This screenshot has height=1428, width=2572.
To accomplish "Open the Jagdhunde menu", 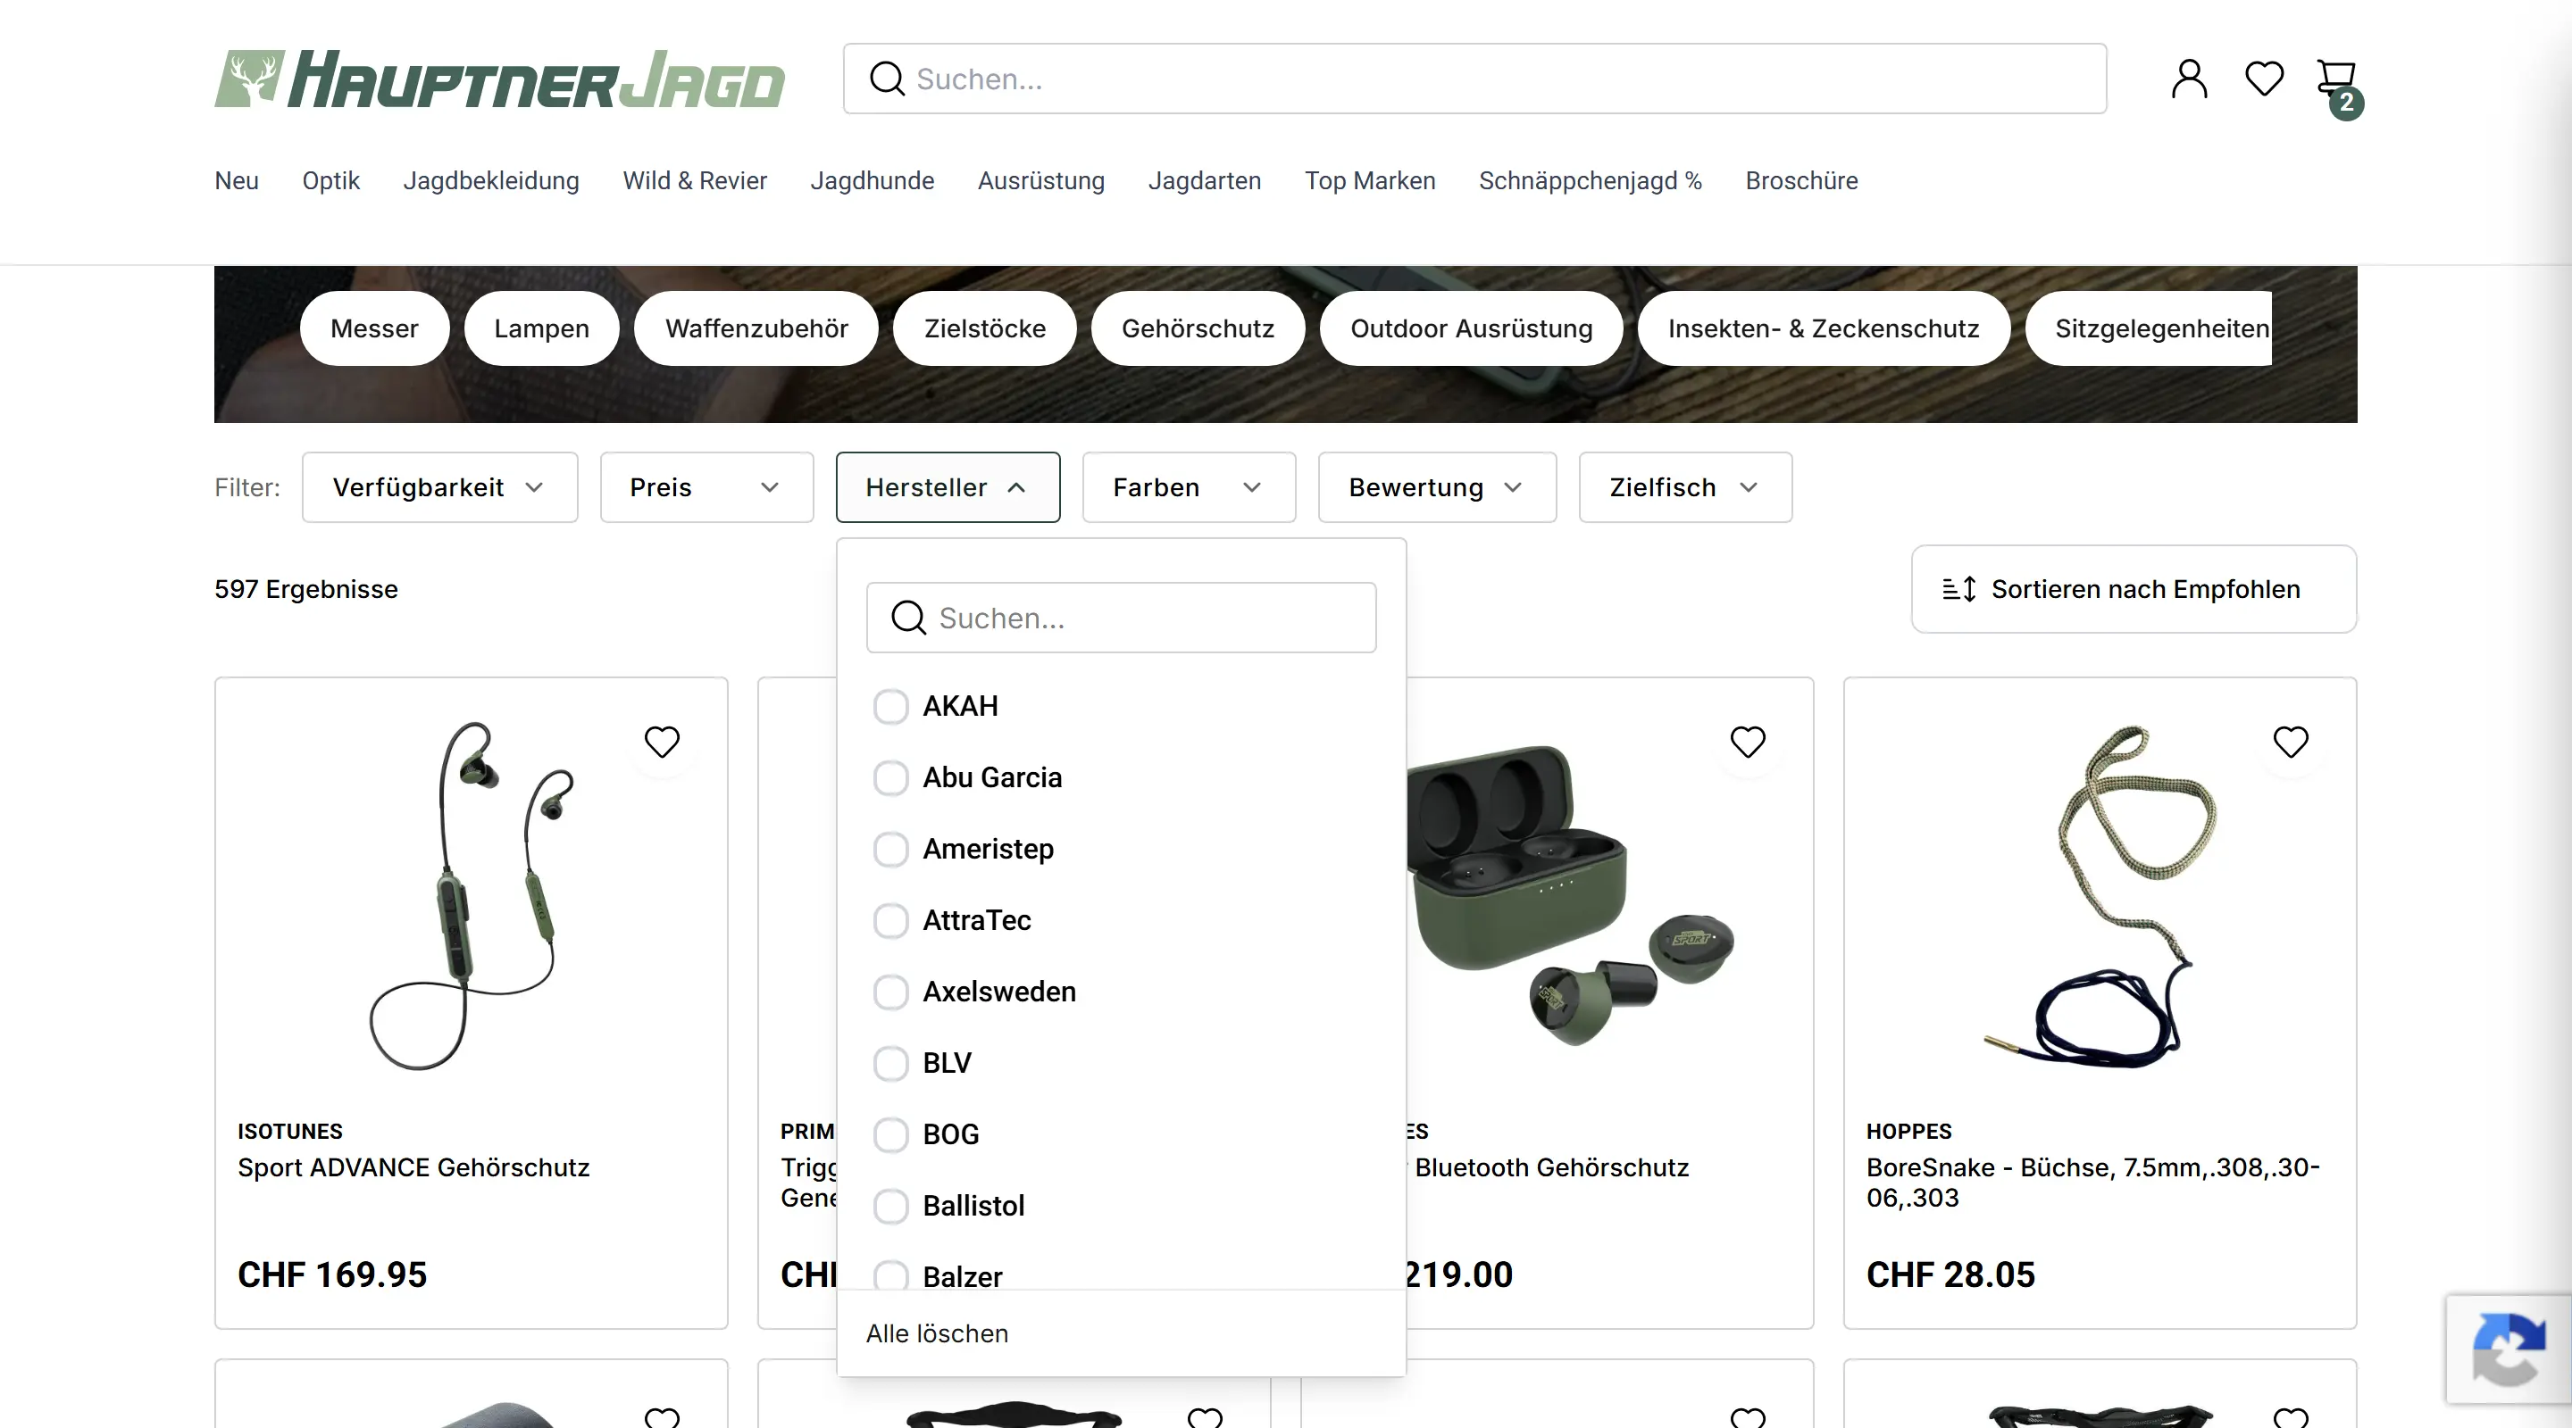I will [872, 180].
